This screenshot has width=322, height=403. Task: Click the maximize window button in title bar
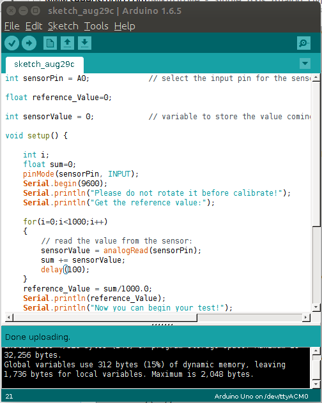[x=35, y=11]
